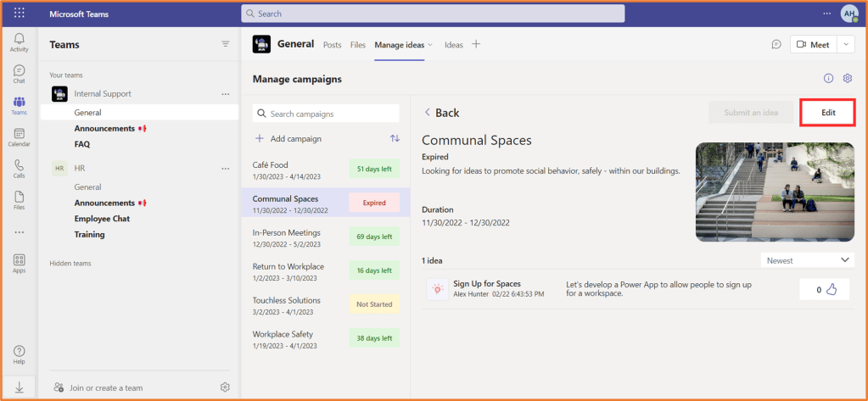This screenshot has height=401, width=868.
Task: Open the Calendar app icon
Action: coord(19,137)
